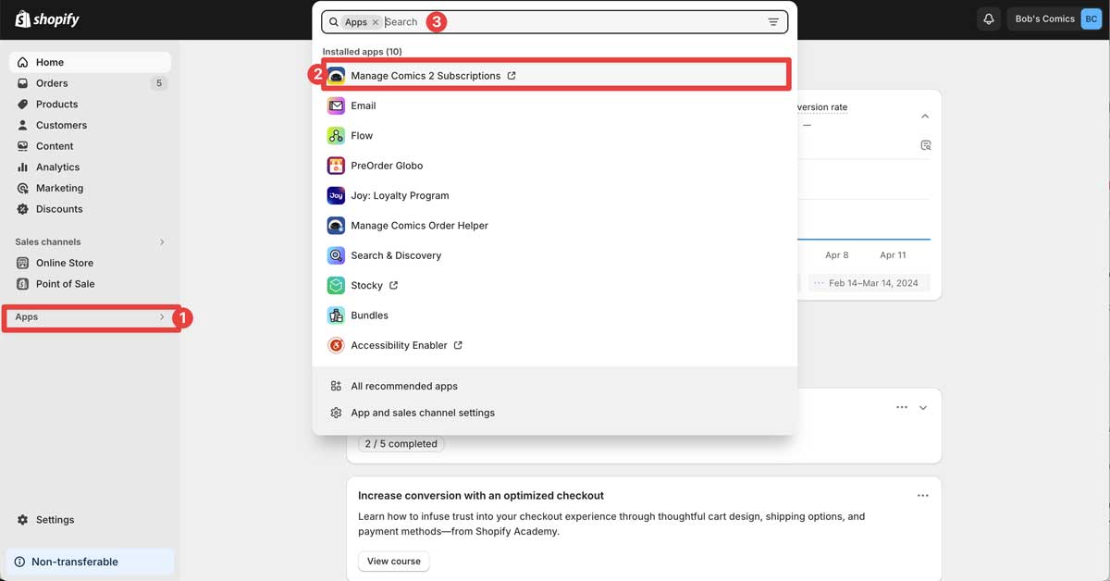Click external link icon beside Stocky
Screen dimensions: 1110x581
[393, 286]
